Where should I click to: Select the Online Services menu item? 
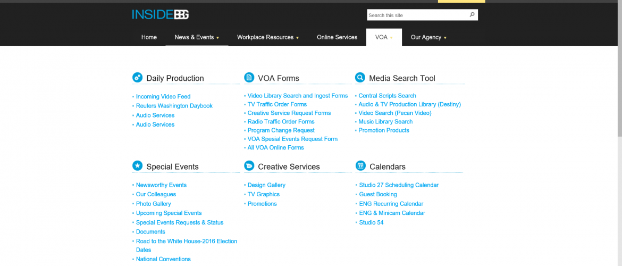click(337, 37)
